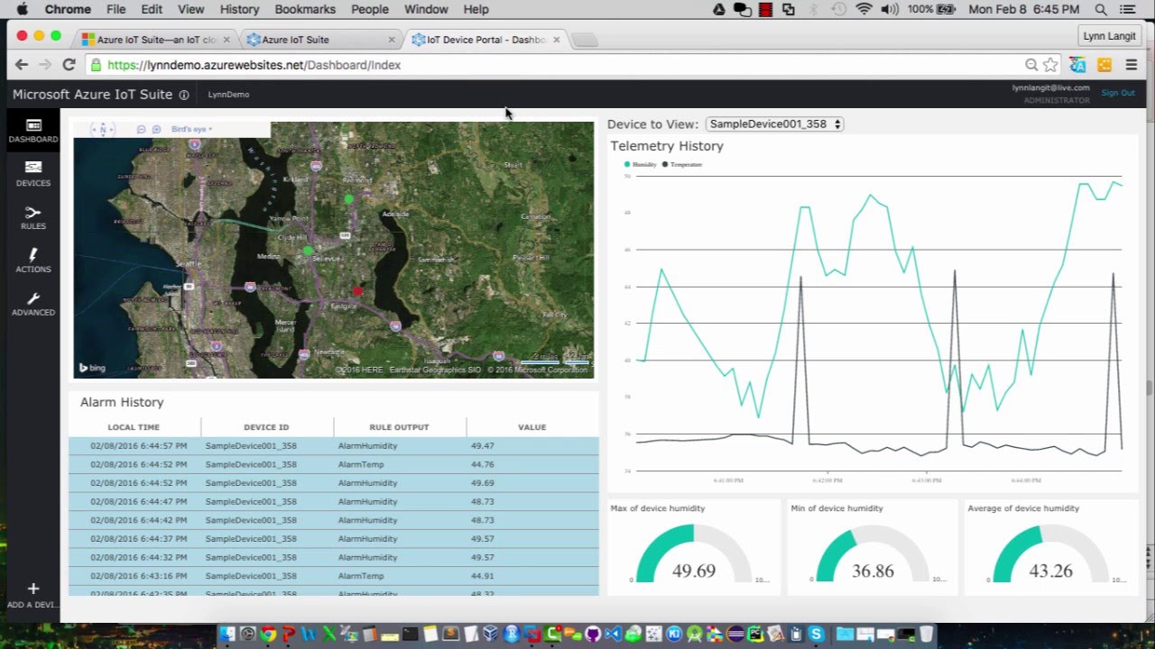Click the Microsoft Azure IoT Suite title

coord(92,95)
